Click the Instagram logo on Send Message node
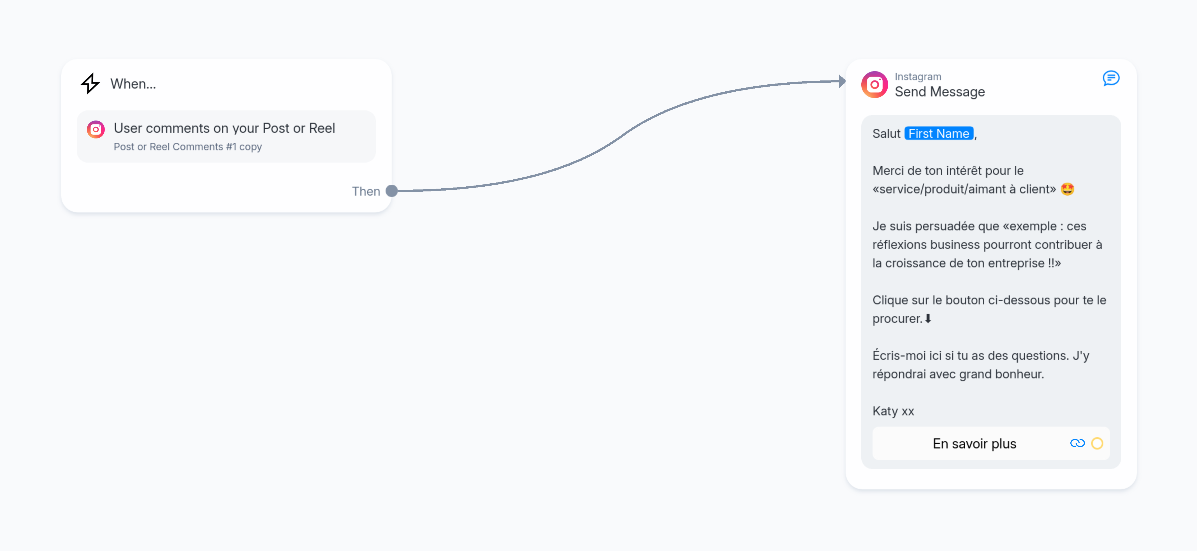The width and height of the screenshot is (1197, 551). [x=874, y=85]
